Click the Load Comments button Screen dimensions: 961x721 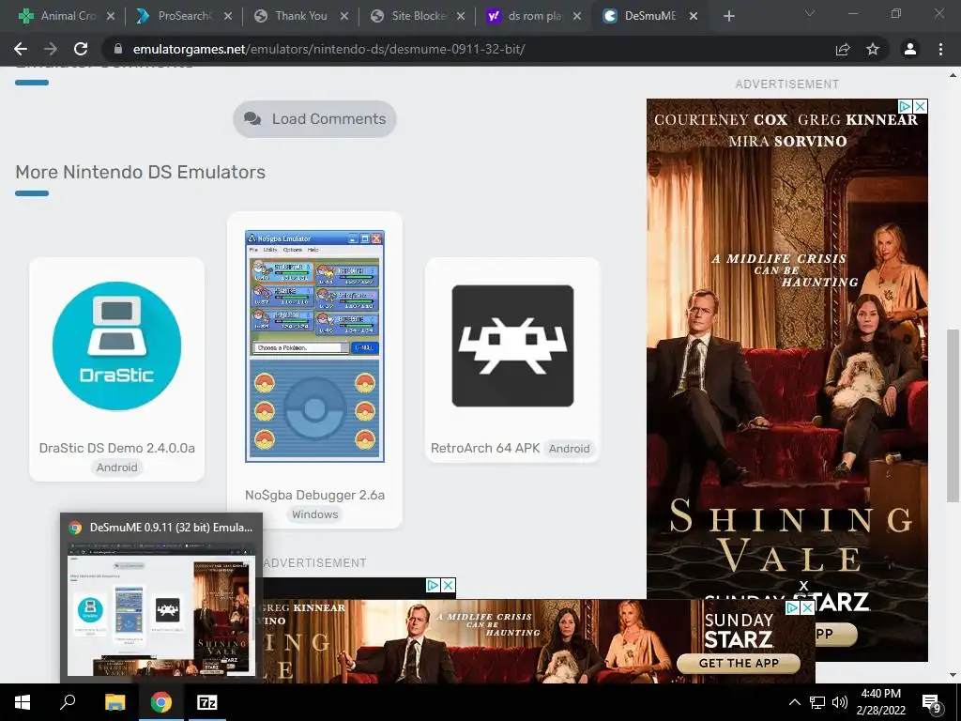(x=314, y=119)
